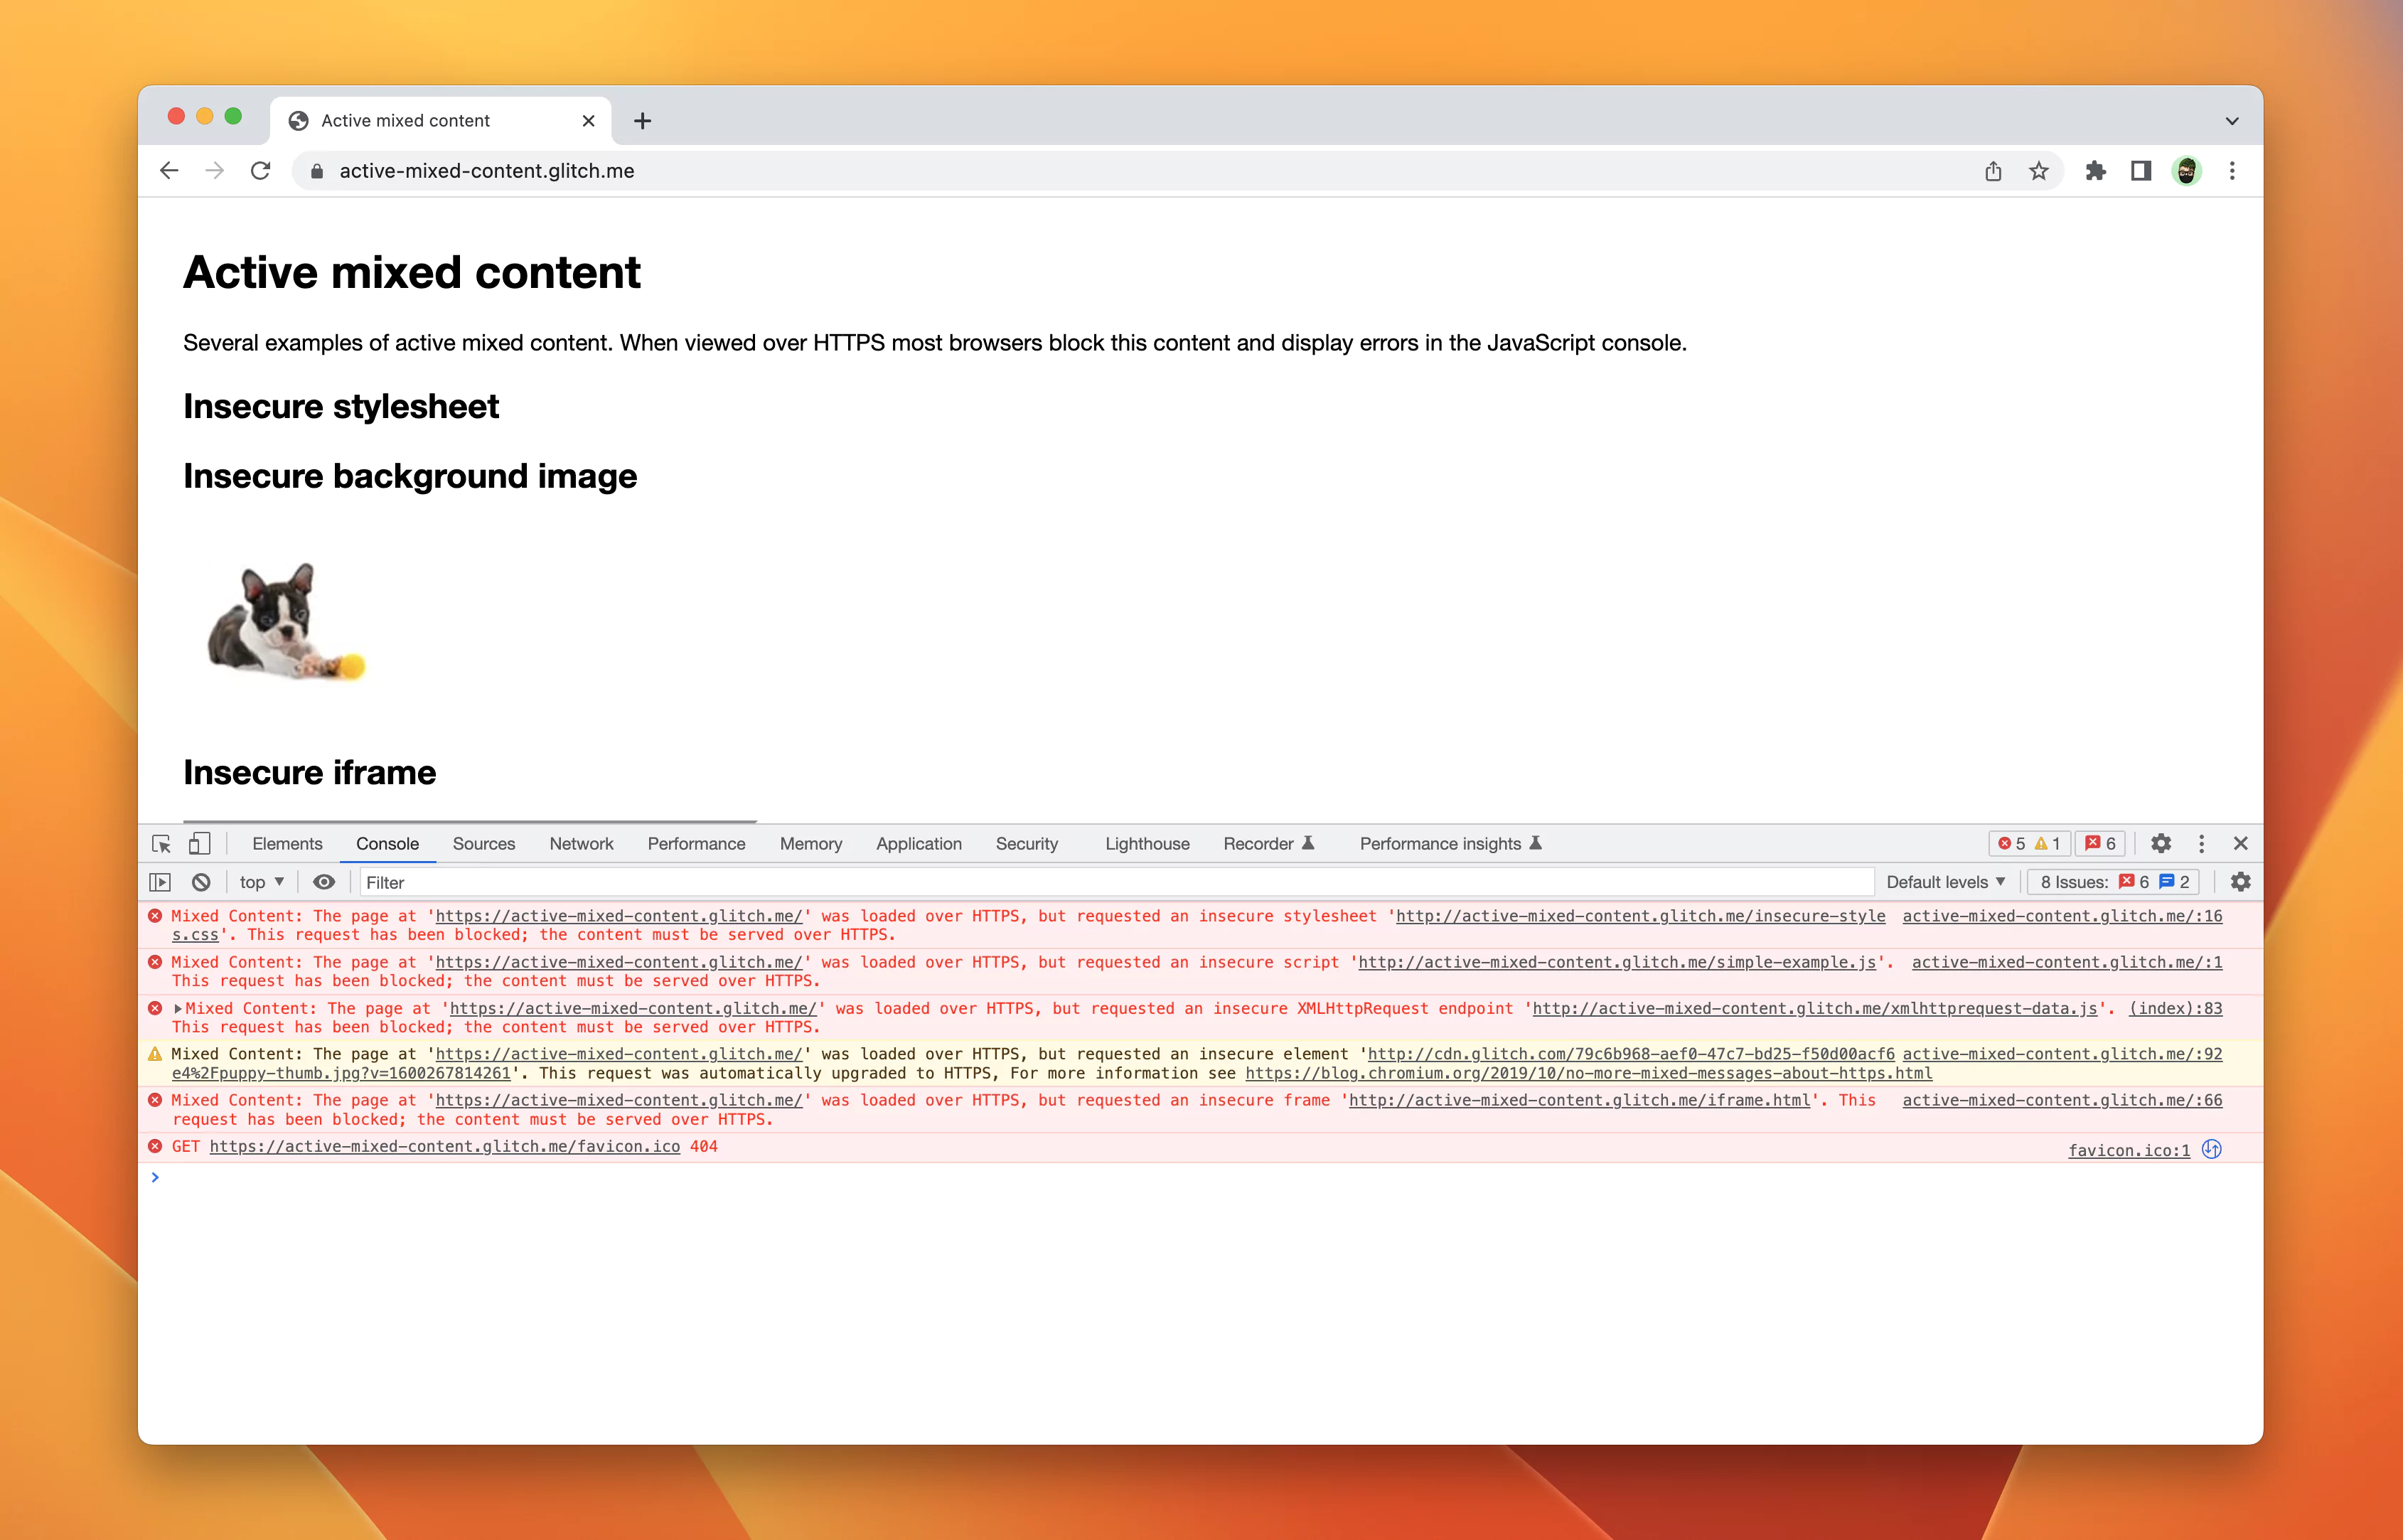Toggle the device toolbar icon
The width and height of the screenshot is (2403, 1540).
pos(199,844)
